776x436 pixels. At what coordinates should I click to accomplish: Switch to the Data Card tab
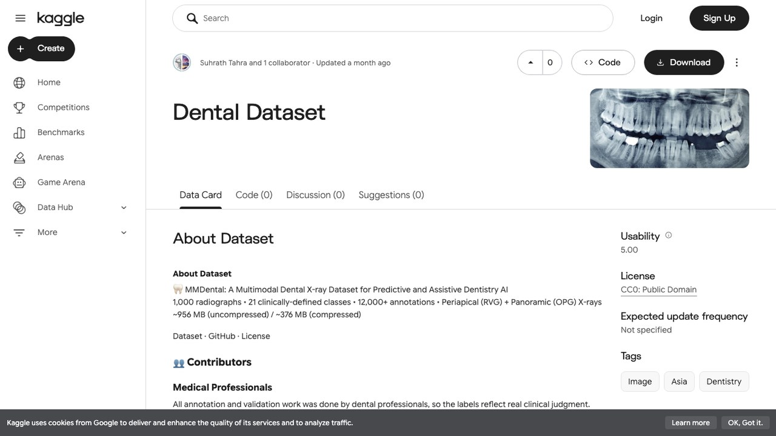pos(201,195)
